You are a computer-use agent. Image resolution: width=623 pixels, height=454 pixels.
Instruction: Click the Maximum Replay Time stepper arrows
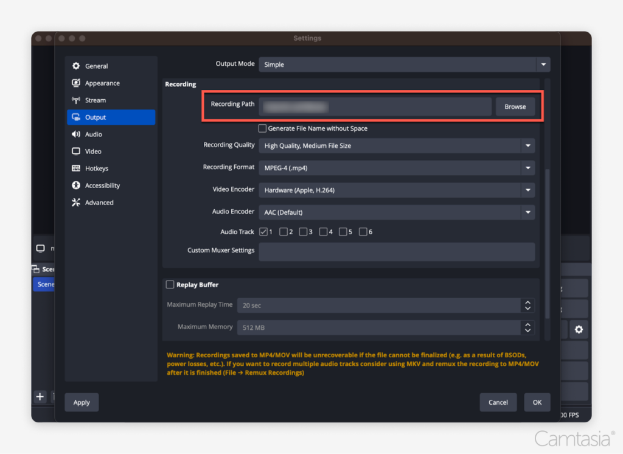(x=527, y=306)
